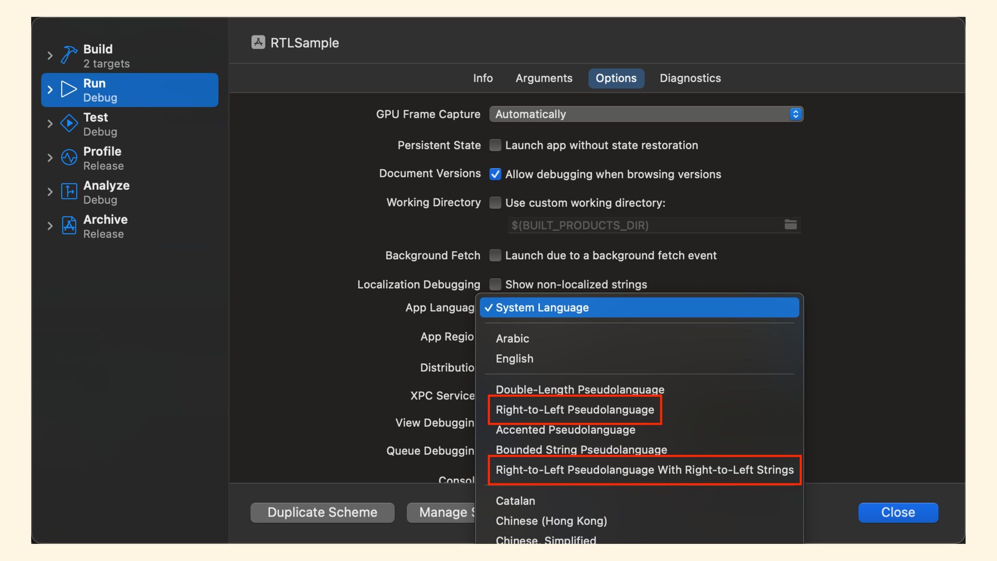Select the Profile Release scheme row
Viewport: 997px width, 561px height.
130,158
